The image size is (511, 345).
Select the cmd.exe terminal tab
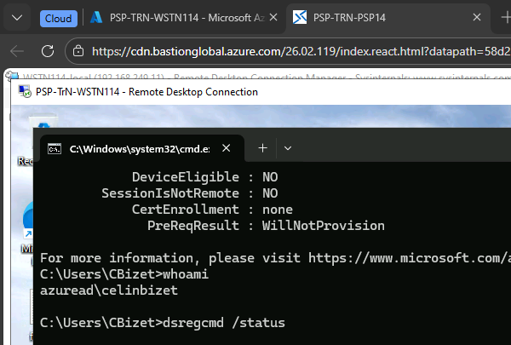pos(141,148)
